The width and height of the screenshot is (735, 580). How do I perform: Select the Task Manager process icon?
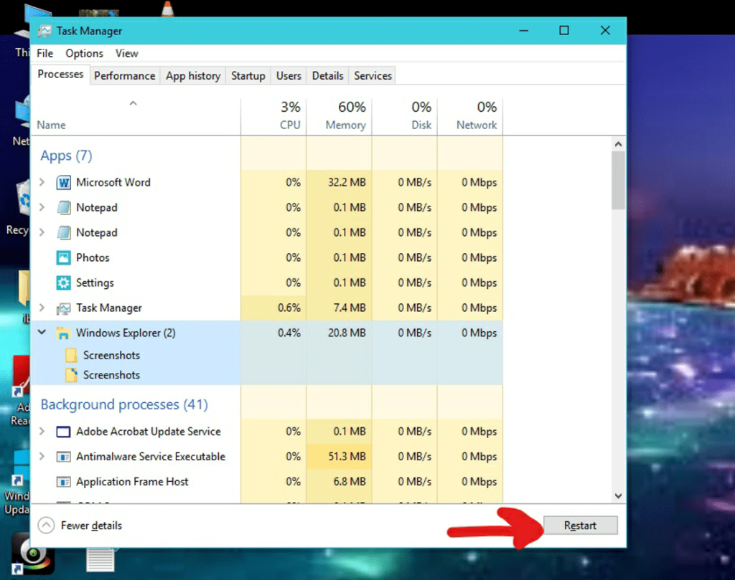tap(63, 308)
